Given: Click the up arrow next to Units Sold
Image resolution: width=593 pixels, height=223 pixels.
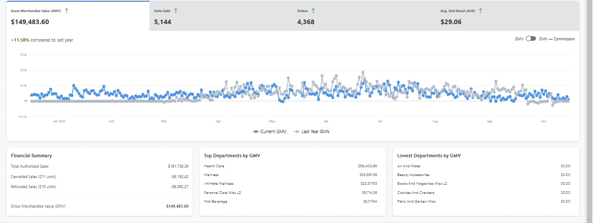Looking at the screenshot, I should [x=176, y=11].
